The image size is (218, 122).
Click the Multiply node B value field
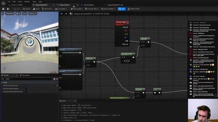coord(127,61)
